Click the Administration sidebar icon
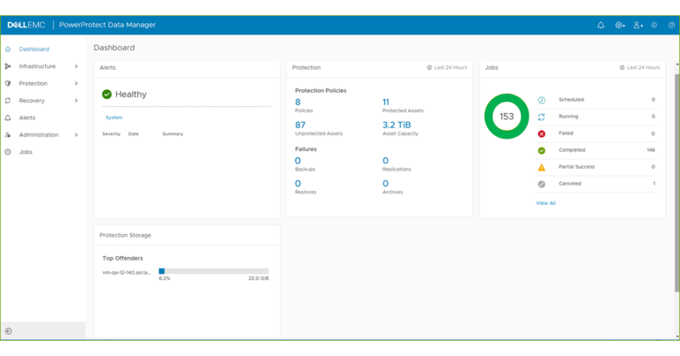 click(x=8, y=135)
